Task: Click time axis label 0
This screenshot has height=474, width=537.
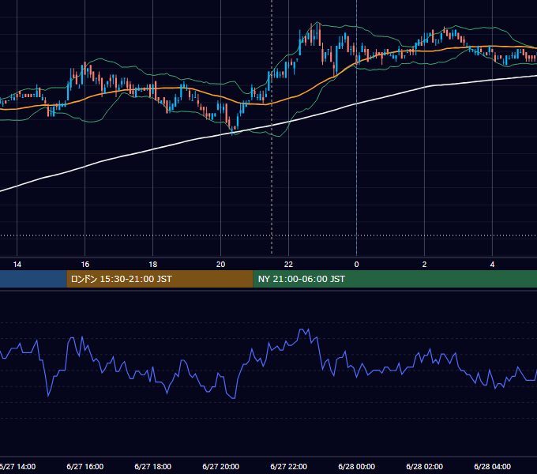Action: point(356,265)
